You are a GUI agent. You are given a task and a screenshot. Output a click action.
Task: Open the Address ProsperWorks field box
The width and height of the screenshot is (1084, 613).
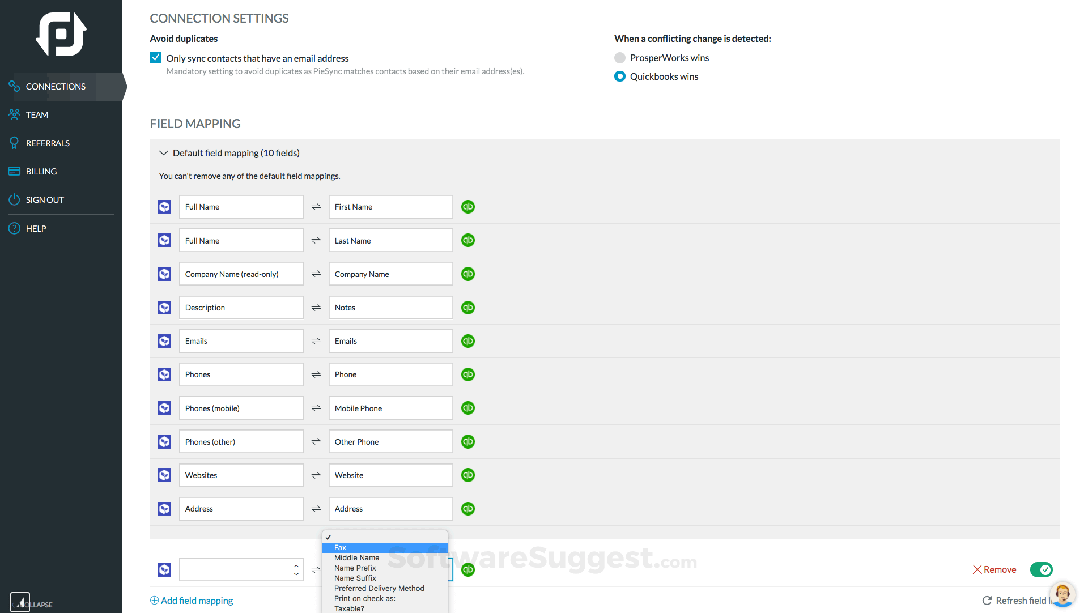241,509
